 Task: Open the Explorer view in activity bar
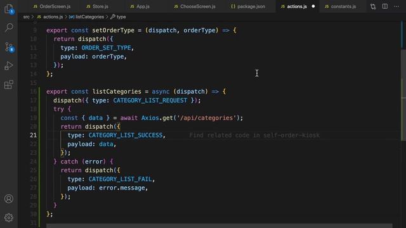(9, 9)
